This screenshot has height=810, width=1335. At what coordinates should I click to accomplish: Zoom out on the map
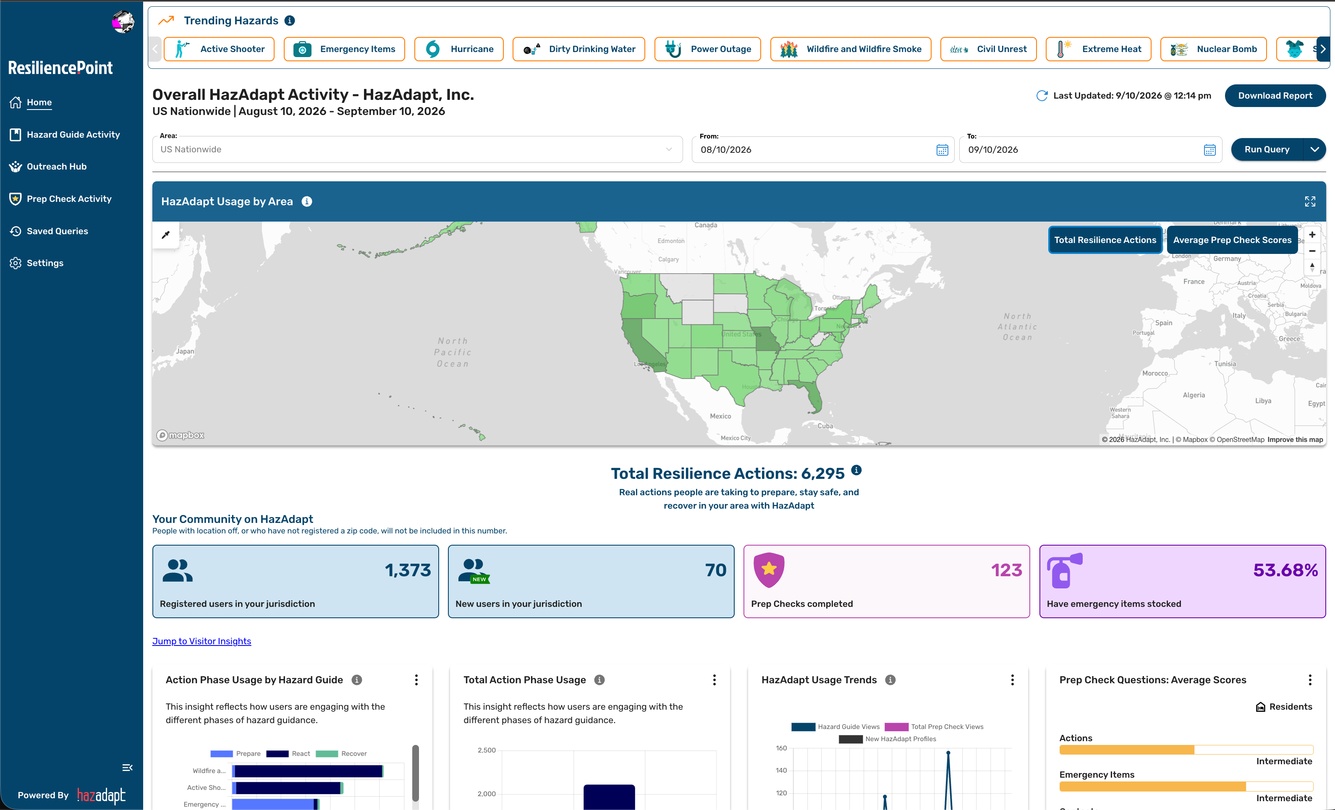click(1312, 251)
